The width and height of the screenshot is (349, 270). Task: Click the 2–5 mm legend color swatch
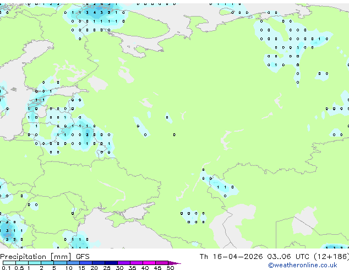(47, 263)
